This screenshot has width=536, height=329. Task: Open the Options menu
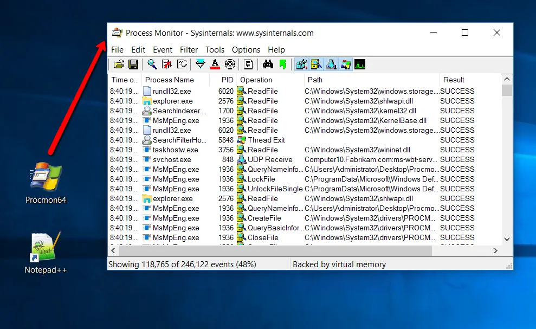pos(246,50)
